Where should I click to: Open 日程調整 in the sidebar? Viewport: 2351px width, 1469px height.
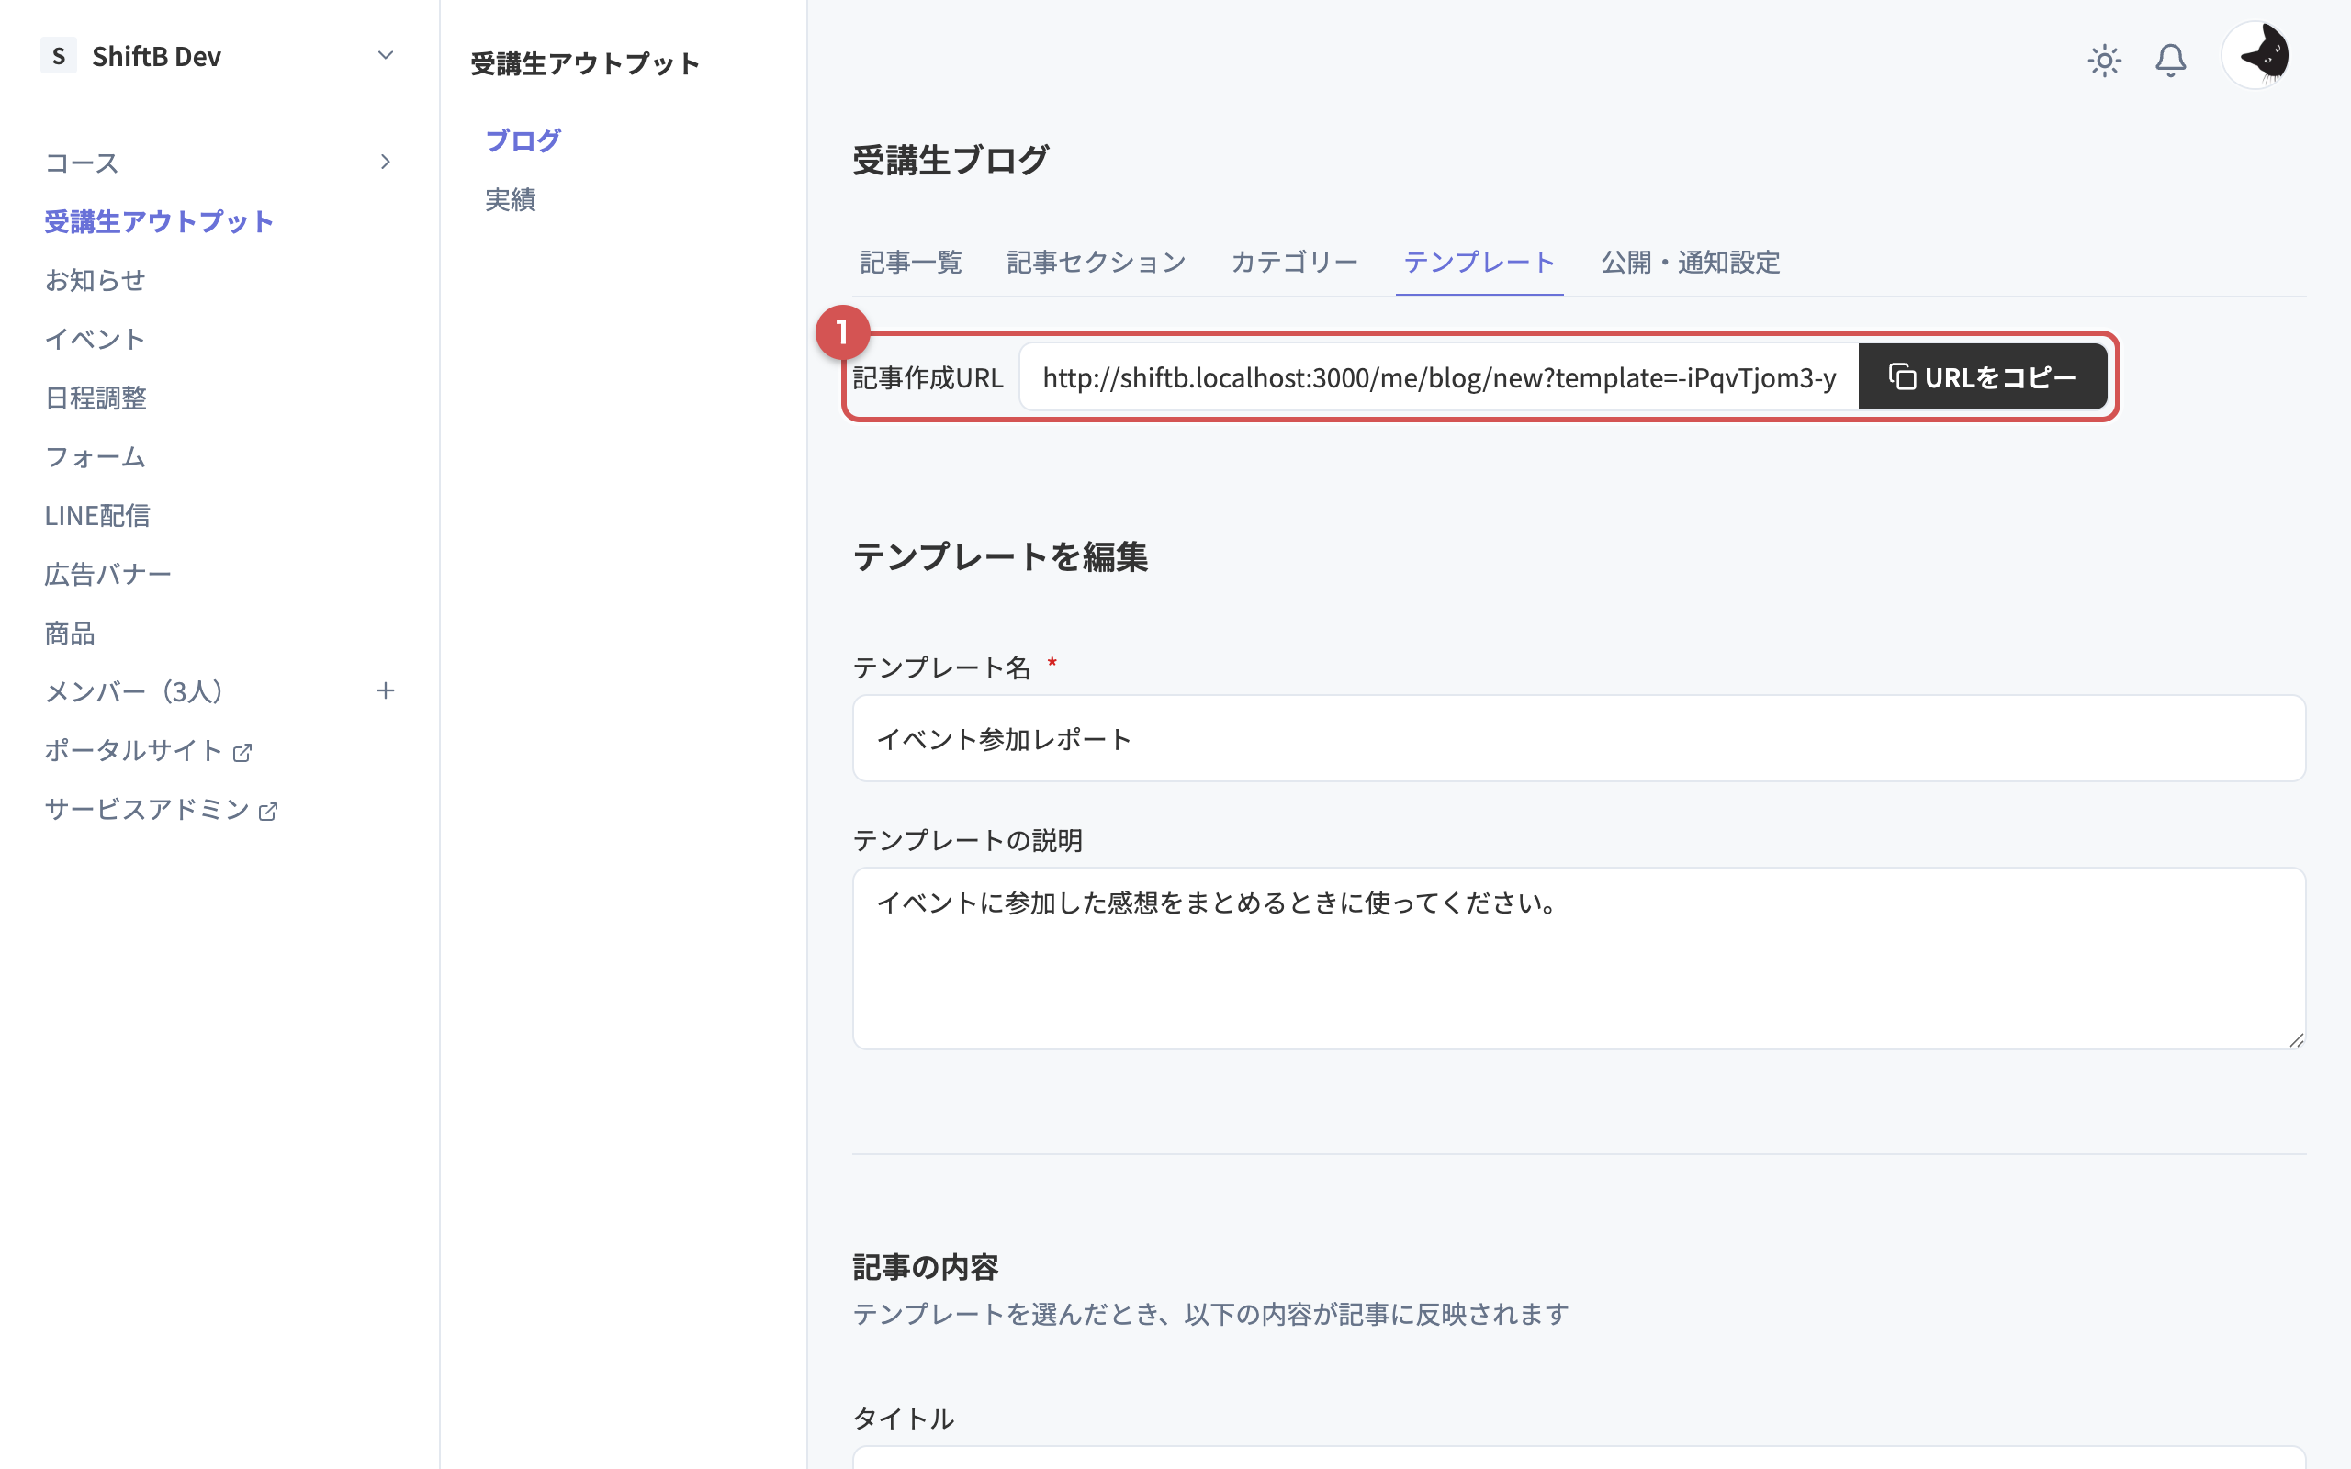point(96,398)
